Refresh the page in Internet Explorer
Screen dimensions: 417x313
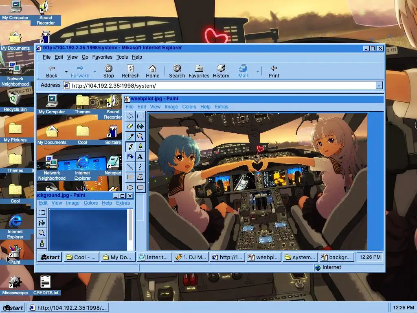pyautogui.click(x=131, y=72)
